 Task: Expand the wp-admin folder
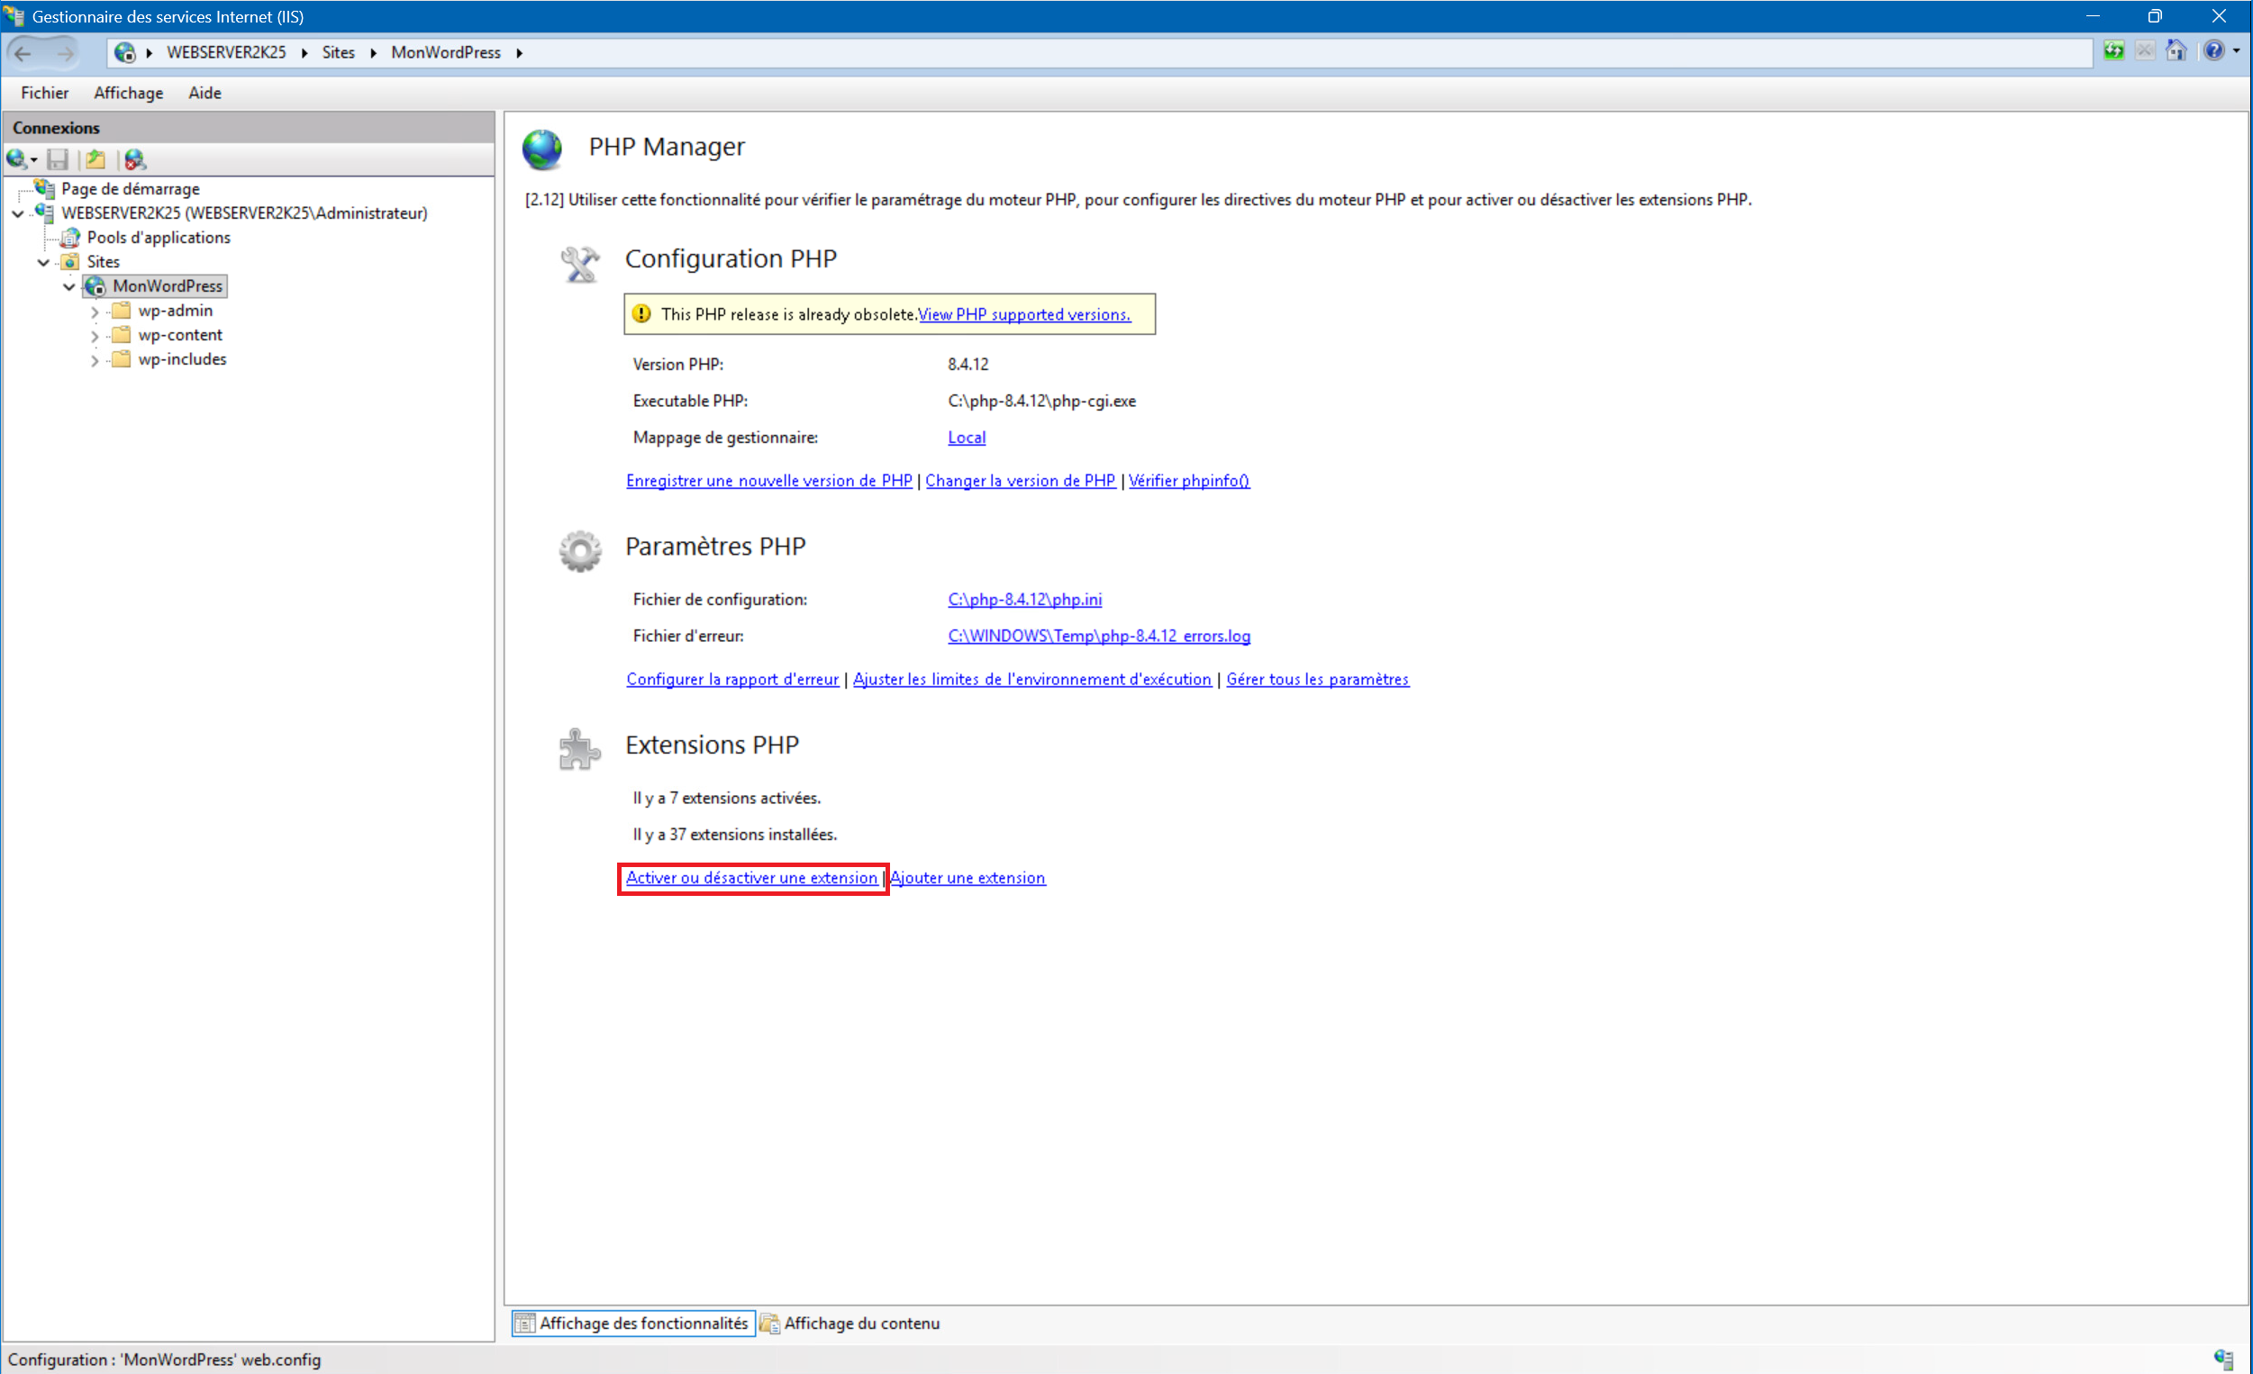click(95, 312)
